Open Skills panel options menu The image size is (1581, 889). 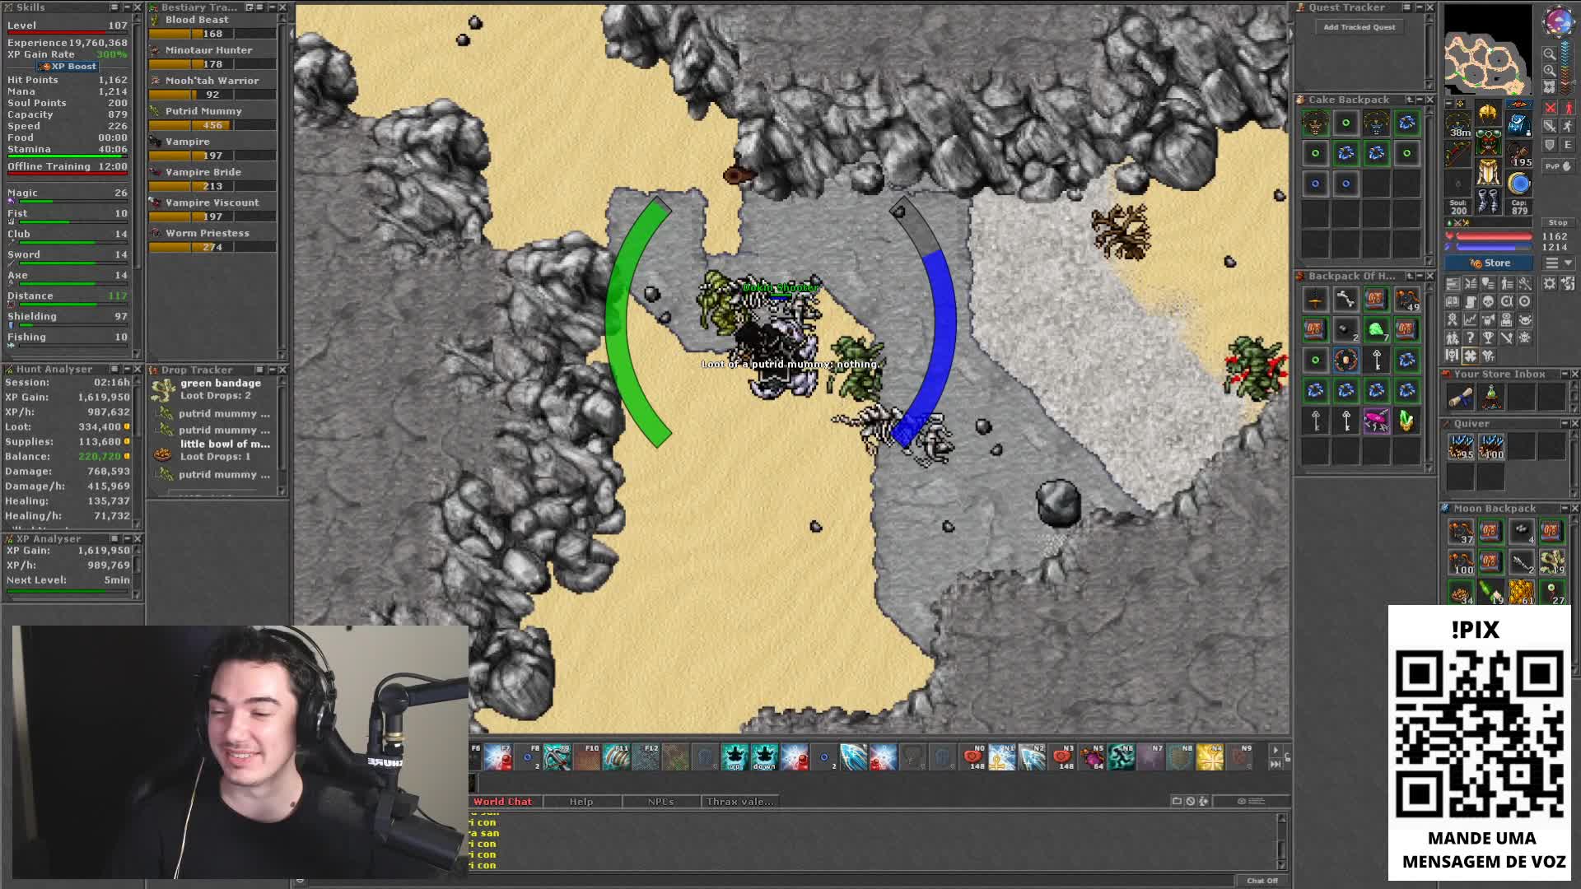coord(115,7)
